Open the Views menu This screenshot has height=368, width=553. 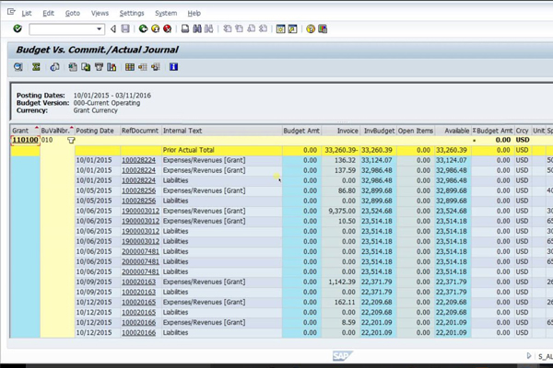pos(100,14)
